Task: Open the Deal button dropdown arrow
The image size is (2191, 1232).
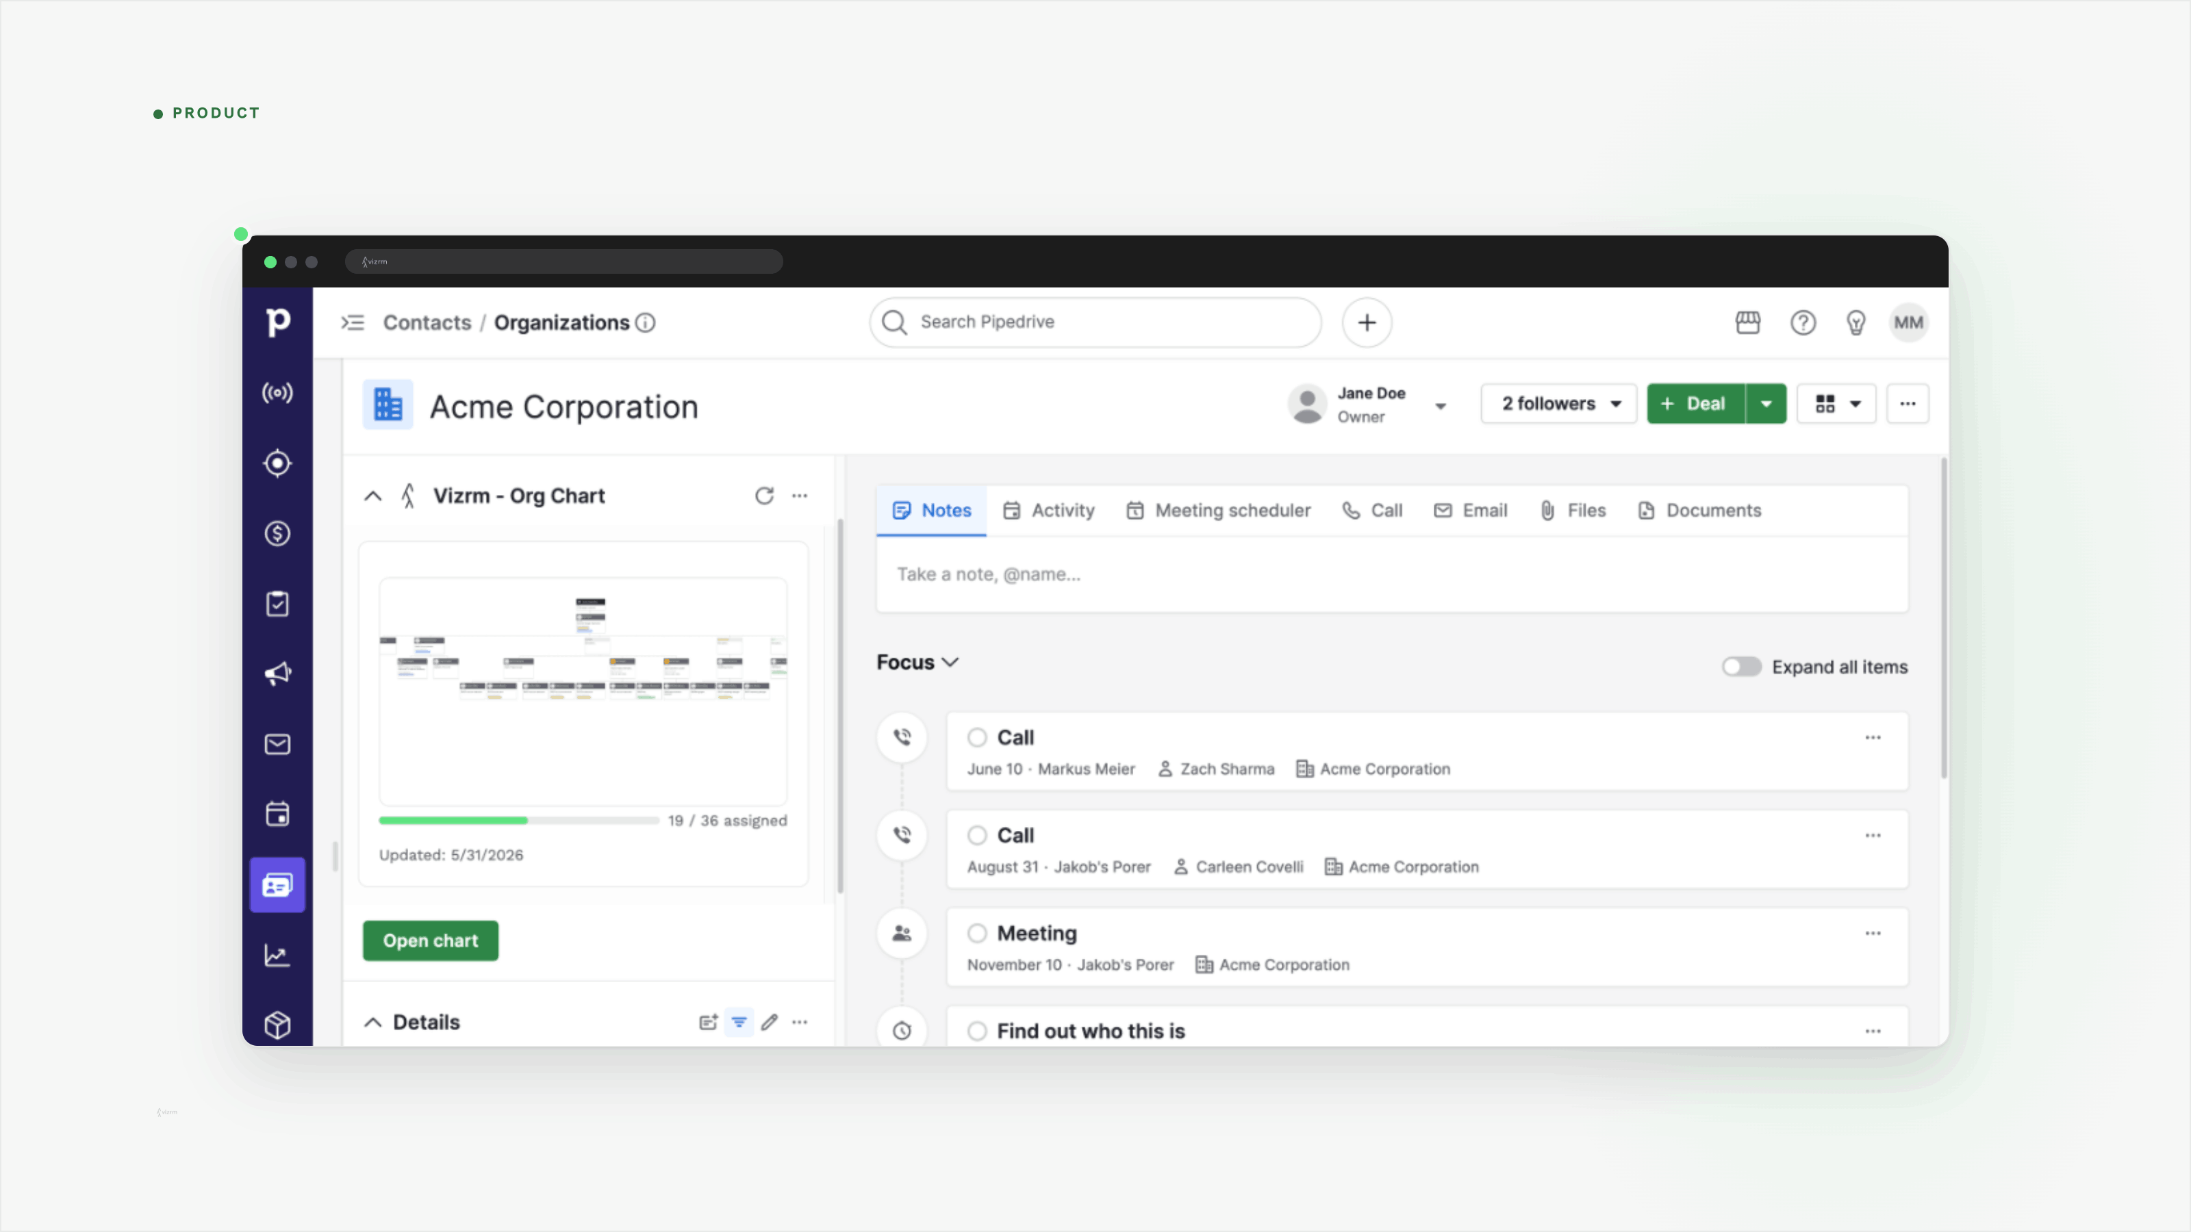Action: click(x=1766, y=404)
